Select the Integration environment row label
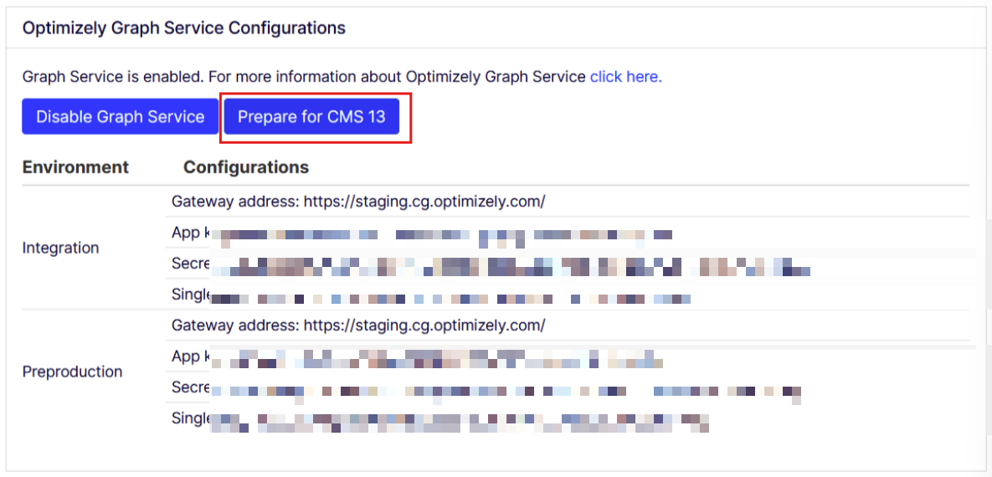The image size is (992, 477). 61,248
